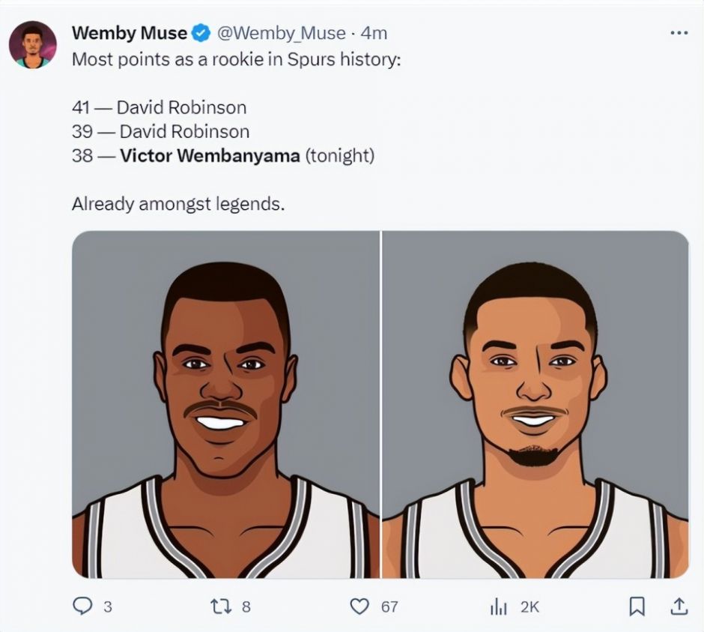This screenshot has width=704, height=632.
Task: Open the left cartoon portrait image
Action: (225, 404)
